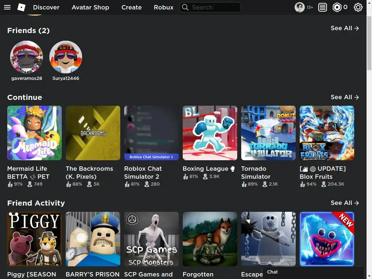
Task: Click the Piggy [SEASON title
Action: click(x=32, y=275)
